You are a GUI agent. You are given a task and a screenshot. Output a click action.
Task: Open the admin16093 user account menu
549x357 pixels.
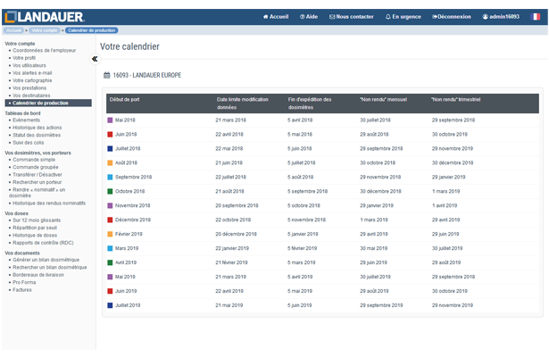500,16
